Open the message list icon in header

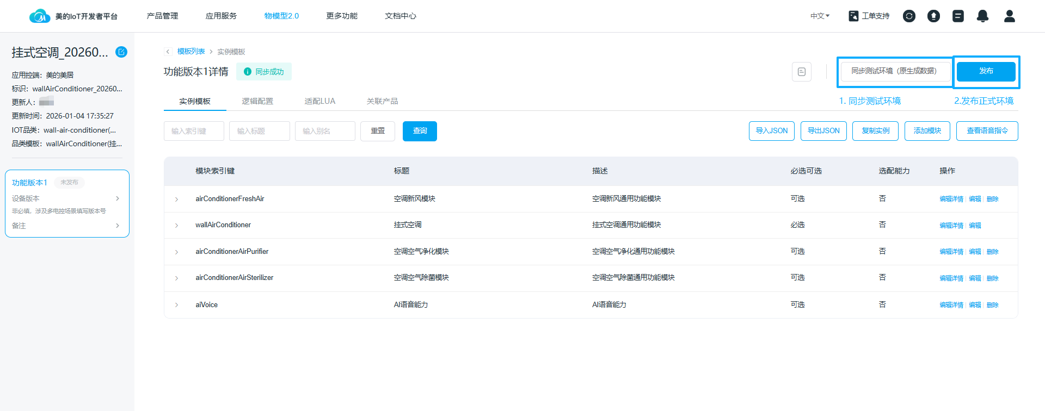coord(958,16)
